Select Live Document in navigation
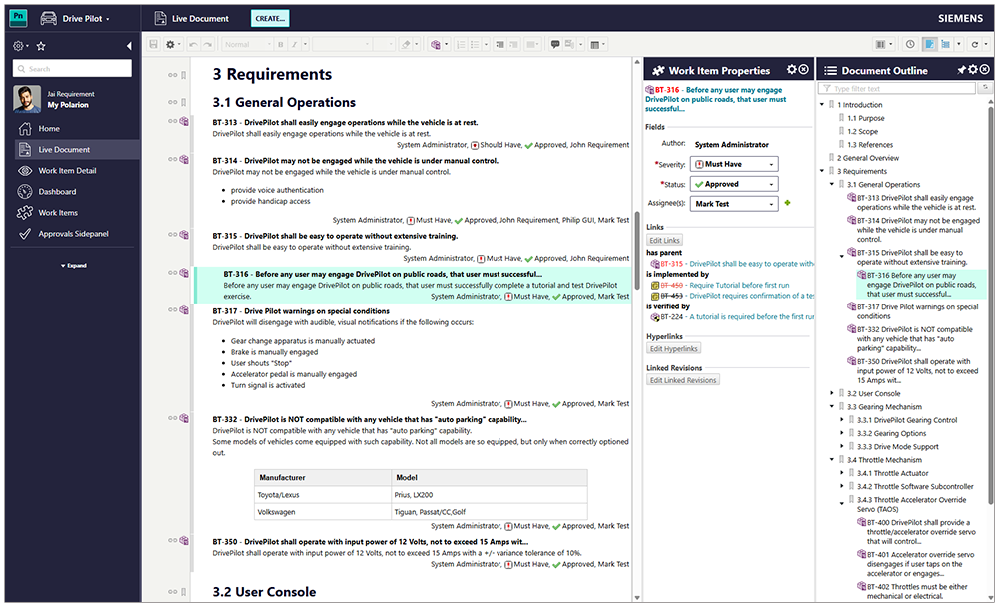The width and height of the screenshot is (999, 607). pos(76,149)
